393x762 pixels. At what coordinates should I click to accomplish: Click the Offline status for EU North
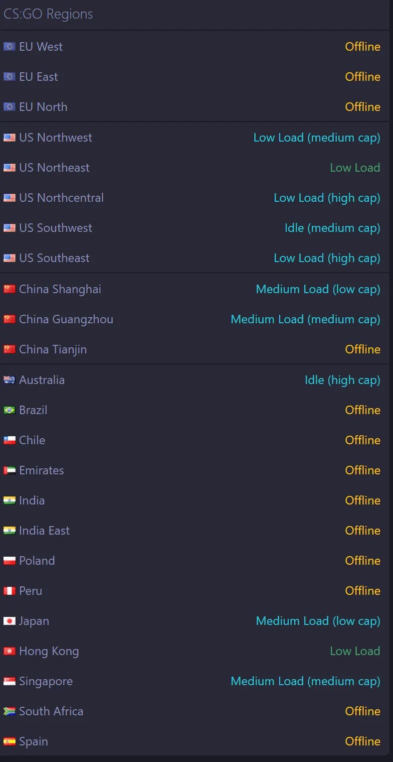coord(362,107)
